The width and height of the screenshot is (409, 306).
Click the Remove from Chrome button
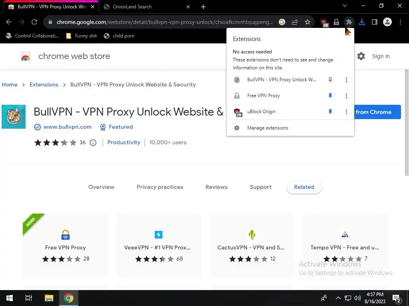pyautogui.click(x=377, y=112)
